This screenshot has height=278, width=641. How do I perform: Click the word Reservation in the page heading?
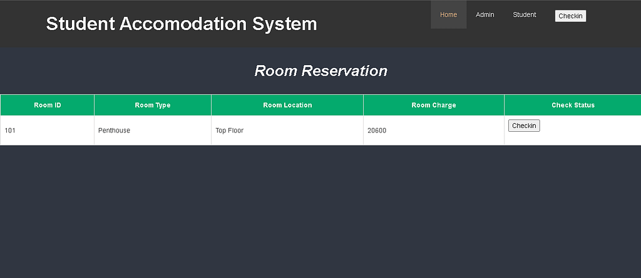344,71
